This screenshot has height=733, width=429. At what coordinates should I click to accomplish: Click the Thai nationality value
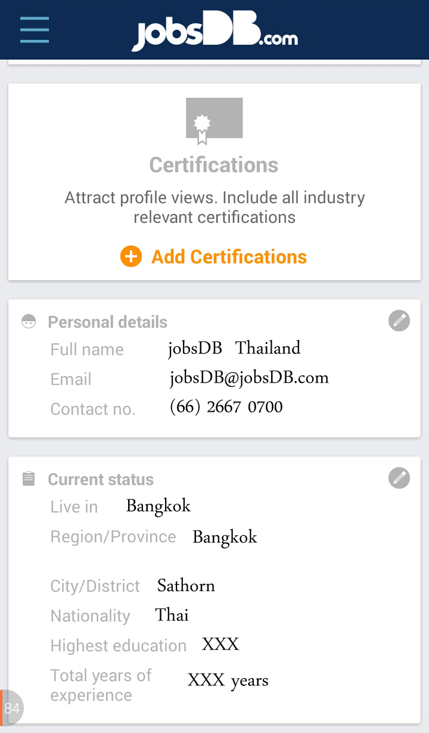[172, 615]
